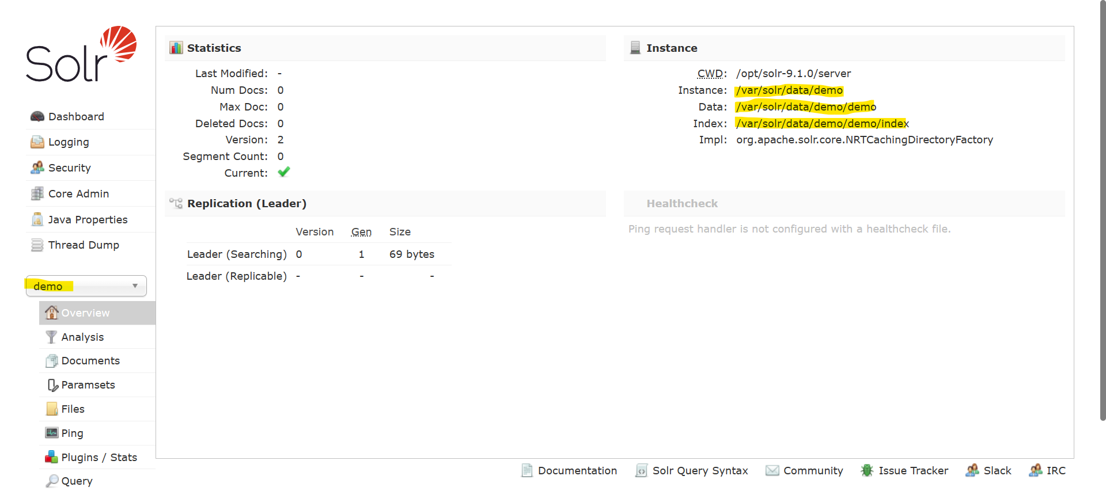Screen dimensions: 1106x491
Task: Click the Slack people icon
Action: 972,470
